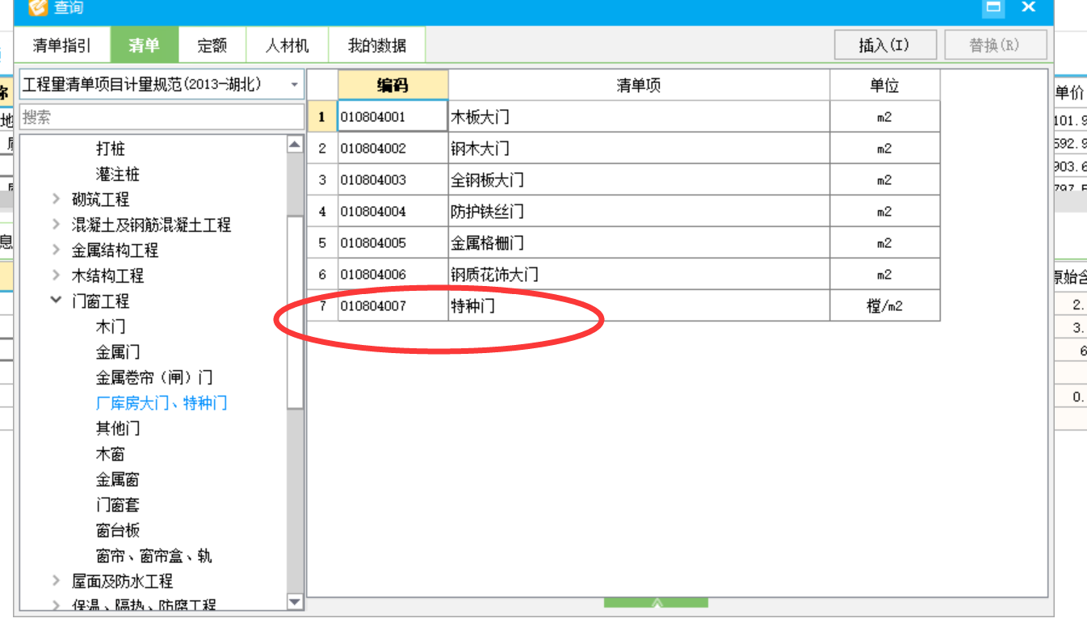This screenshot has height=631, width=1087.
Task: Select the 金属格栅门 row
Action: point(623,243)
